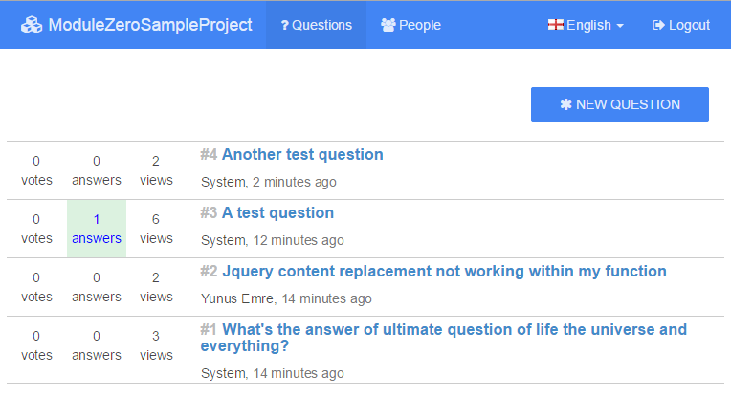Expand the English language dropdown caret
This screenshot has width=731, height=398.
coord(620,26)
